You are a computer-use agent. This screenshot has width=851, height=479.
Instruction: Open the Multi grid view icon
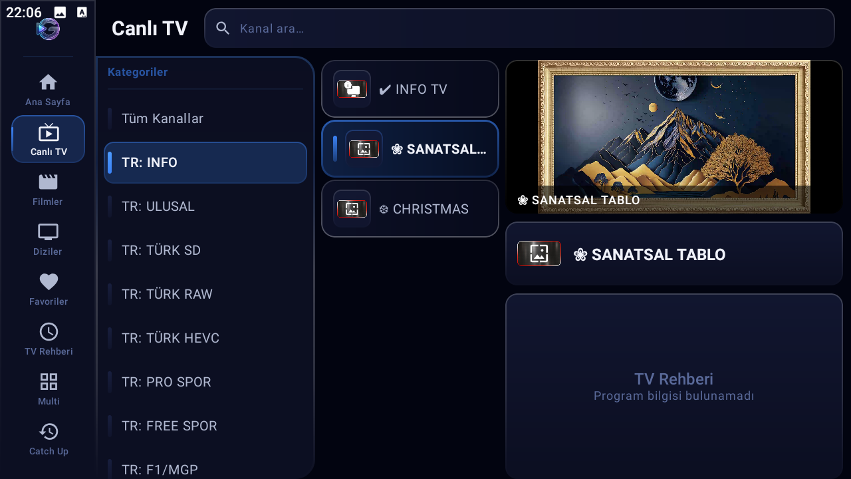[48, 382]
